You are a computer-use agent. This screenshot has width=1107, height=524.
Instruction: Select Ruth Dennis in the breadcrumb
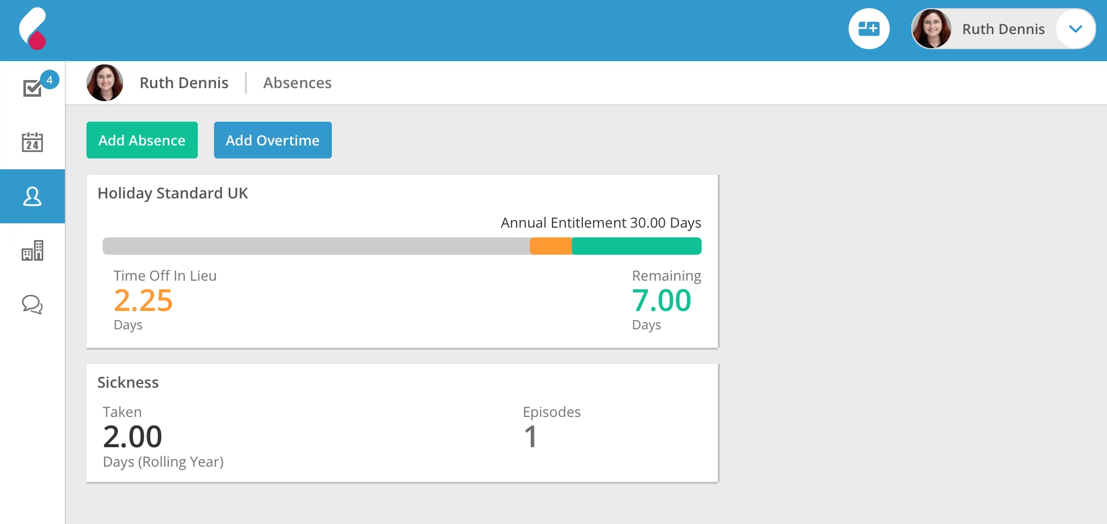point(184,83)
